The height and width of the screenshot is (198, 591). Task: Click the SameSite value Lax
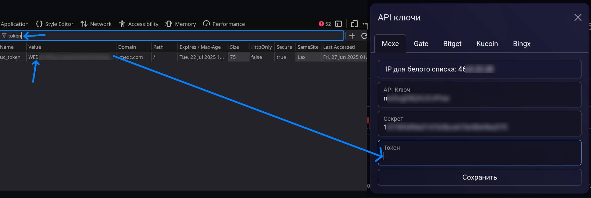[x=308, y=57]
